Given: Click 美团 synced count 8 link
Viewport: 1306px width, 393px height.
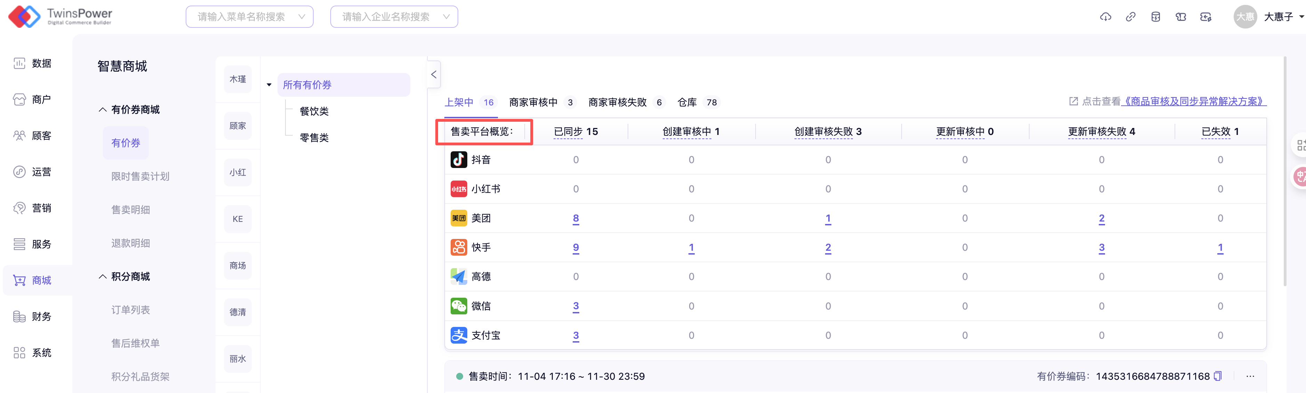Looking at the screenshot, I should 576,218.
